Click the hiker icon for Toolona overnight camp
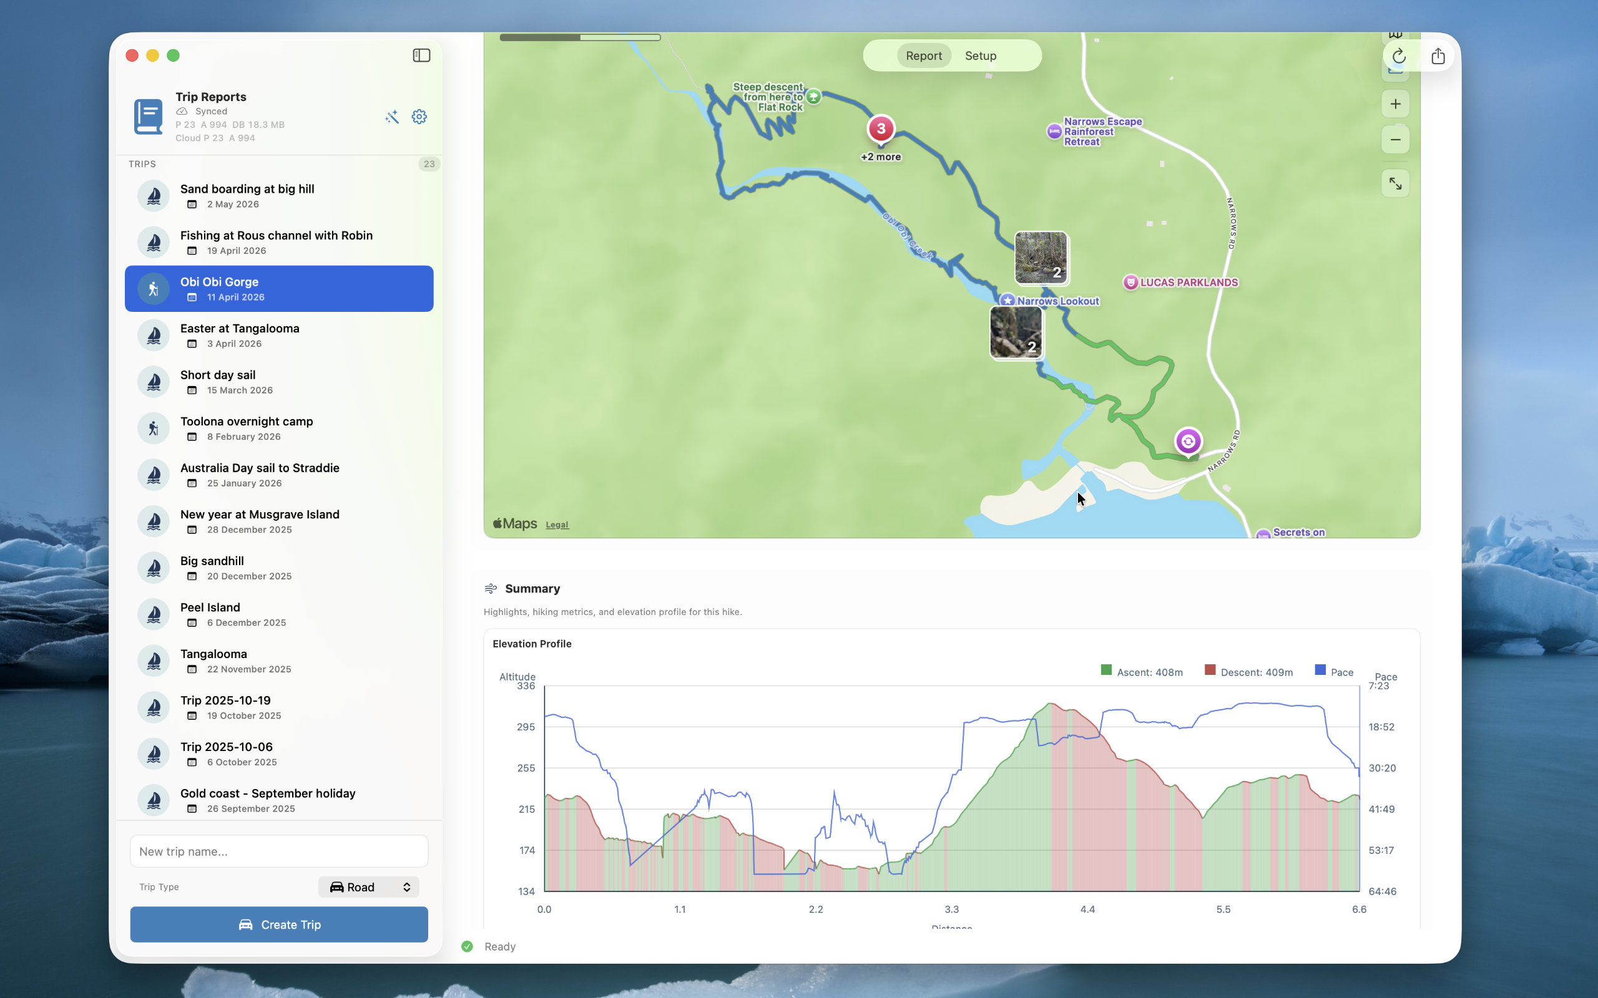 click(x=153, y=429)
